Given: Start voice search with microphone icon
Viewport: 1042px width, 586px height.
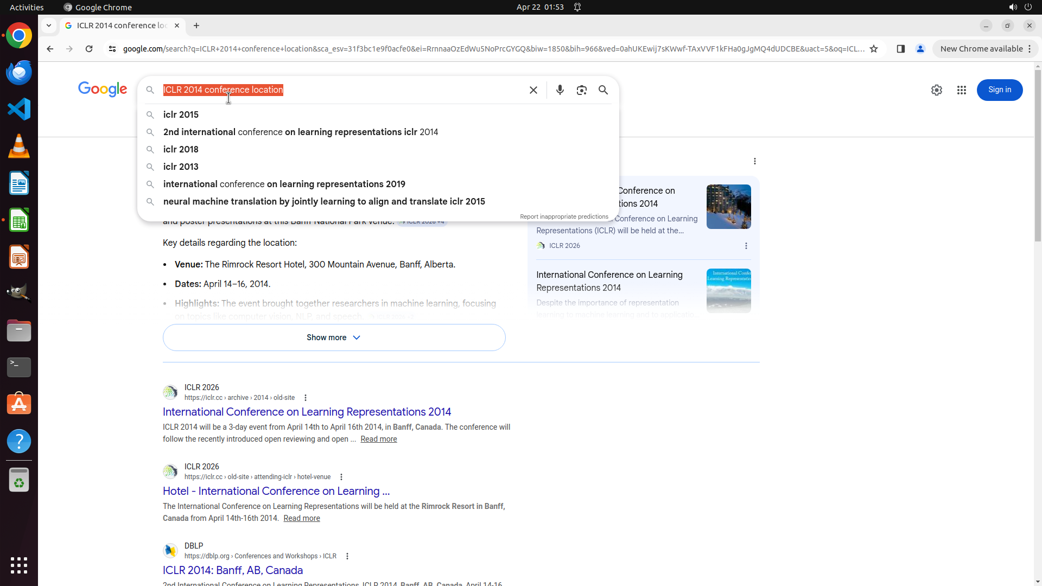Looking at the screenshot, I should [560, 90].
